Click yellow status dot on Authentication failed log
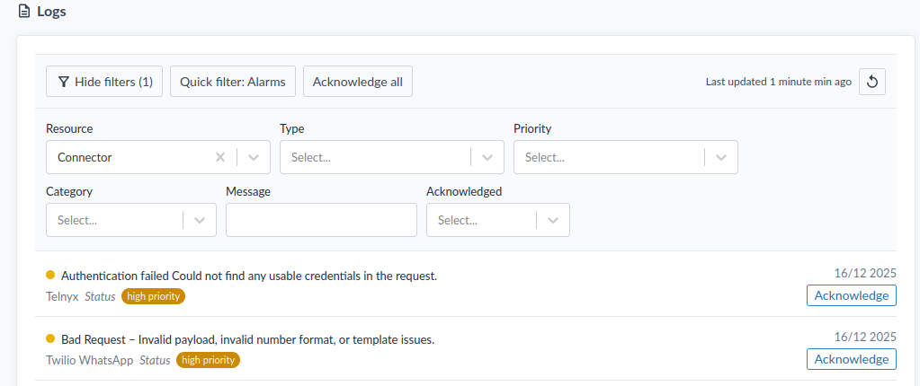 50,276
